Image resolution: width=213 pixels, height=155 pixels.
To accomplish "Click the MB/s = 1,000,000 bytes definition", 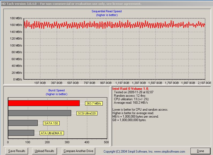I will click(x=135, y=117).
